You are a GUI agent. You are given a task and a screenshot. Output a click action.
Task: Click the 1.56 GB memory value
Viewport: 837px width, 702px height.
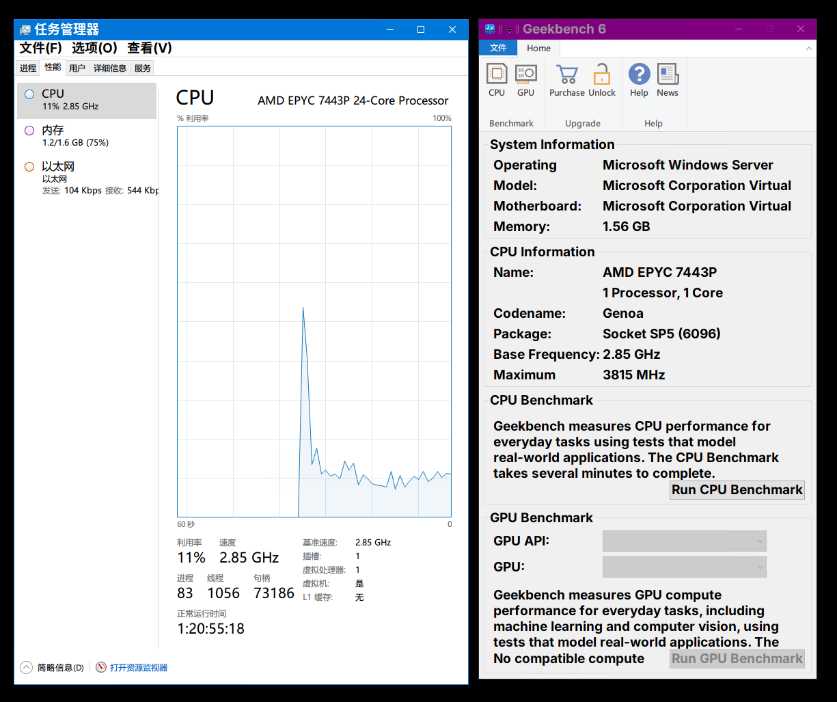pos(627,226)
